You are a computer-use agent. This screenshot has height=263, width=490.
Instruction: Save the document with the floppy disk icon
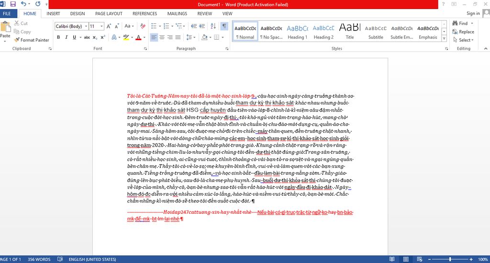tap(13, 4)
